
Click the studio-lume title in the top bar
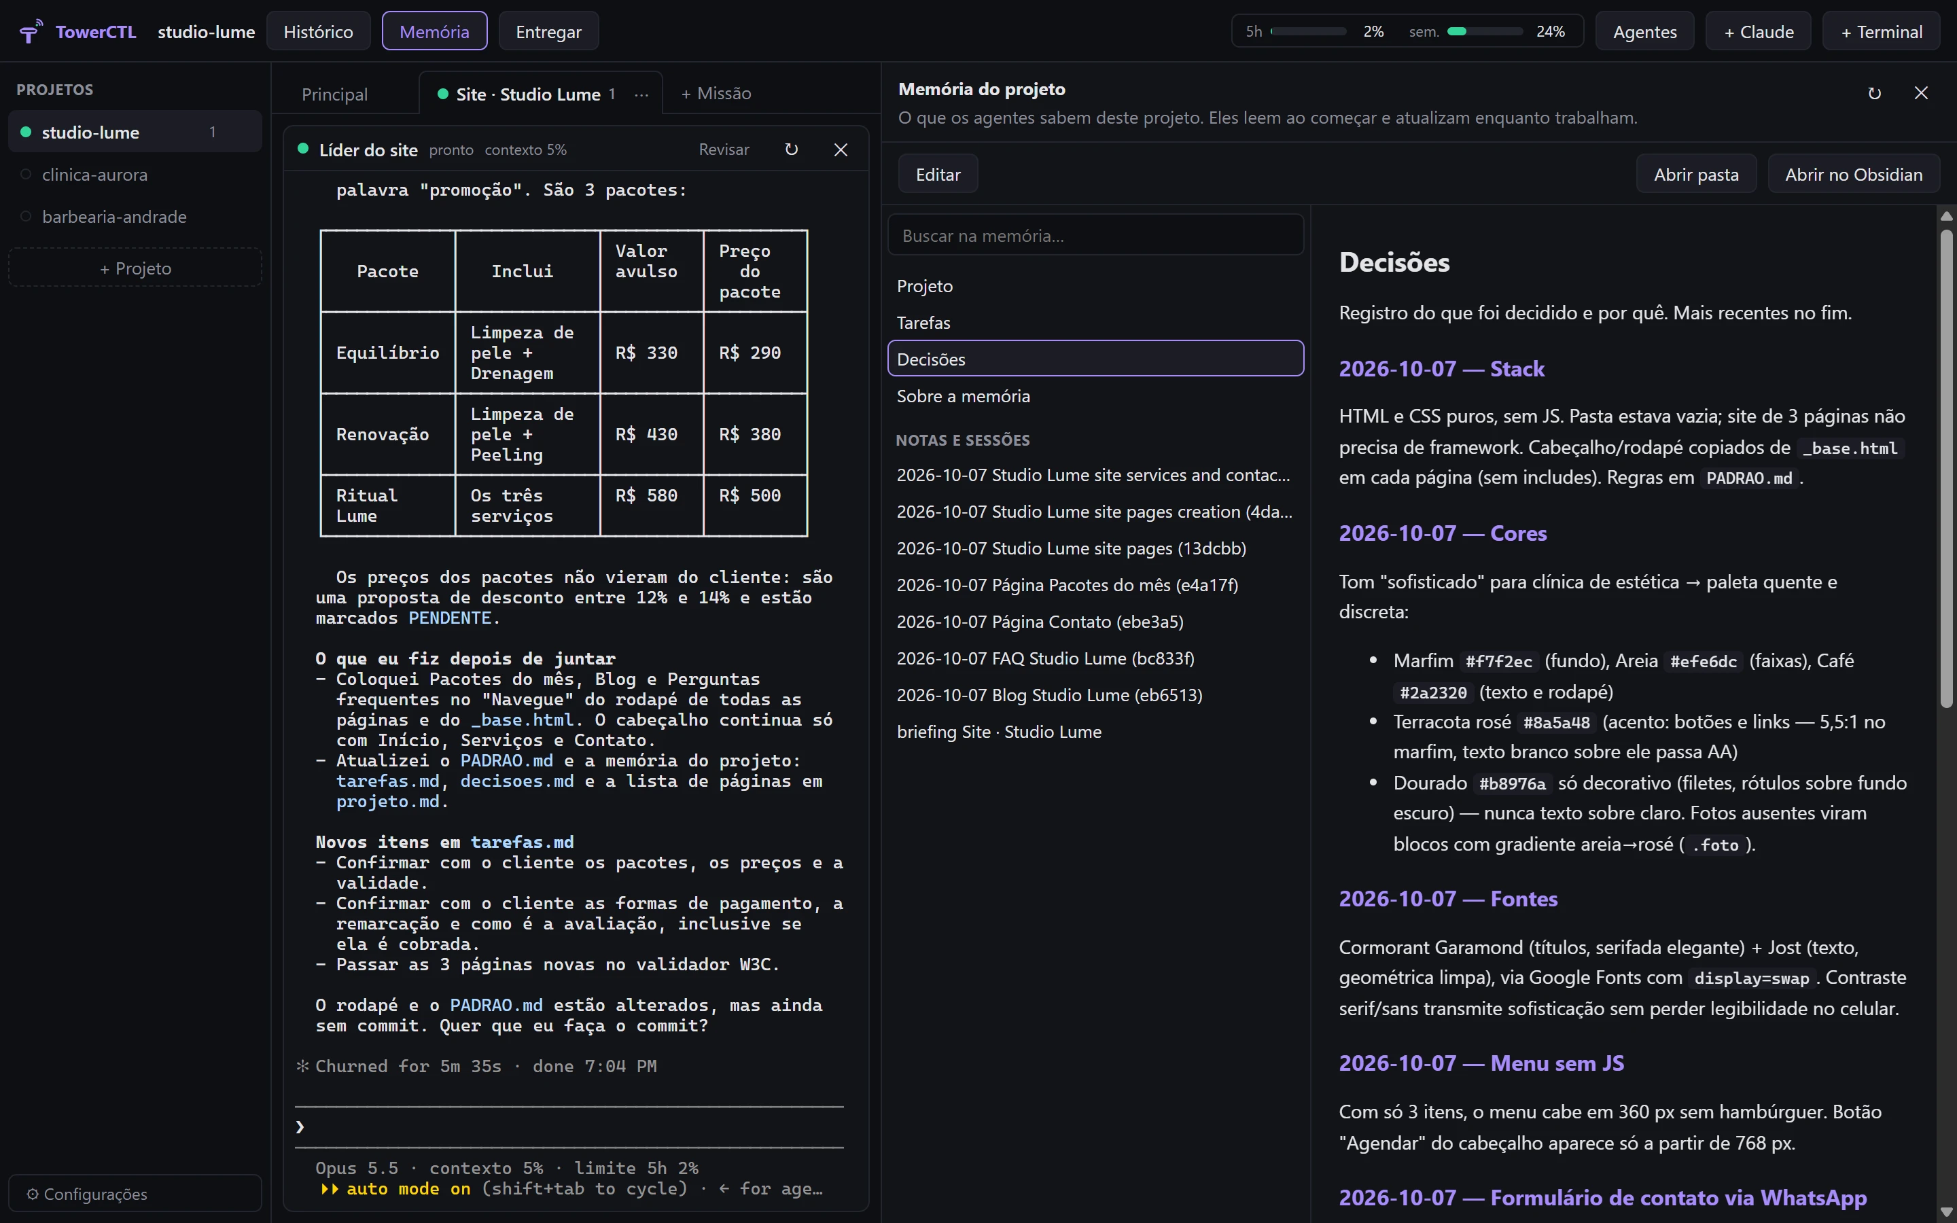pos(206,31)
